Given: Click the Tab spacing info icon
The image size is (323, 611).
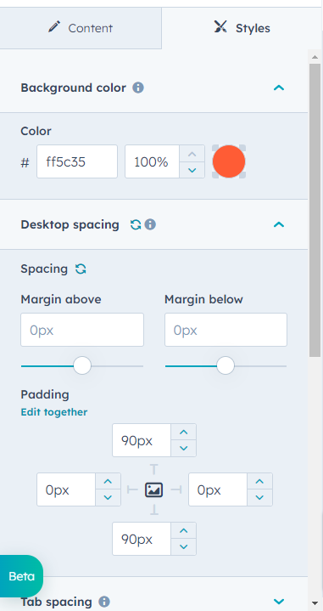Looking at the screenshot, I should (103, 602).
